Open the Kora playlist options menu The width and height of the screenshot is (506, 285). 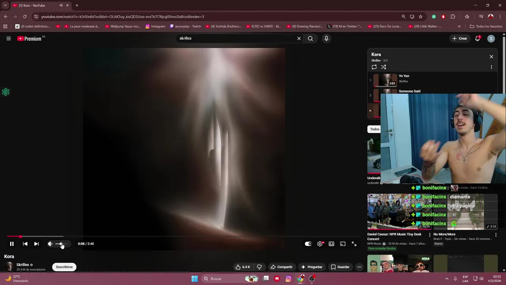tap(491, 67)
